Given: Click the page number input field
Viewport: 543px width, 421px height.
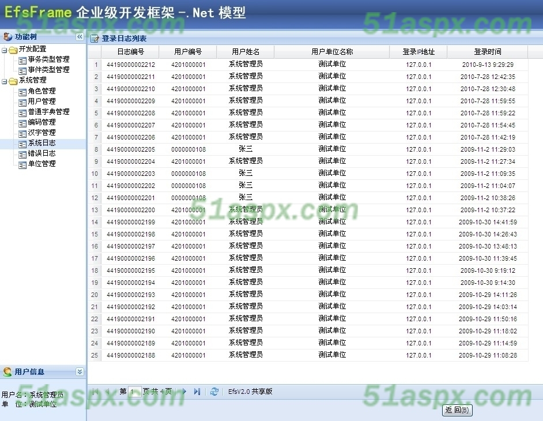Looking at the screenshot, I should click(x=135, y=392).
